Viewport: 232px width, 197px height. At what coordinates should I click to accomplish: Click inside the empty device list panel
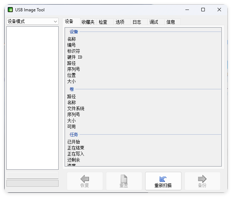tap(32, 97)
